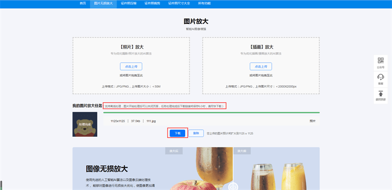Click the 放大后 label tag

pyautogui.click(x=174, y=151)
